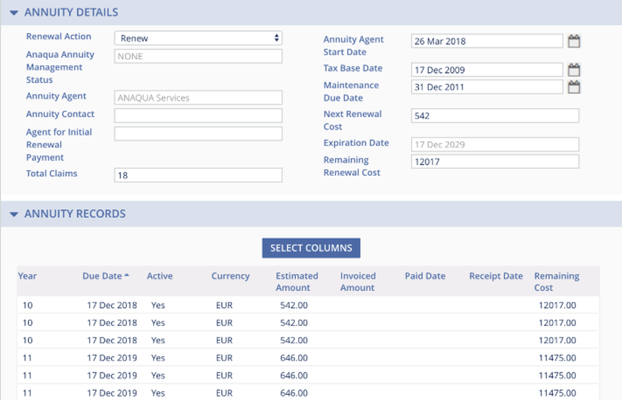Click the Tax Base Date field
This screenshot has width=622, height=400.
click(487, 70)
